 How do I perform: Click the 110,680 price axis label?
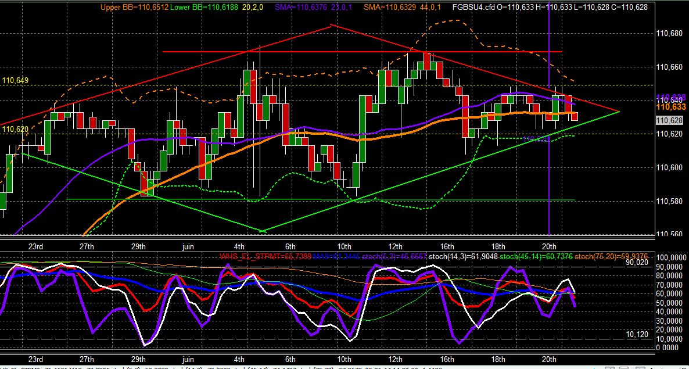pyautogui.click(x=670, y=33)
